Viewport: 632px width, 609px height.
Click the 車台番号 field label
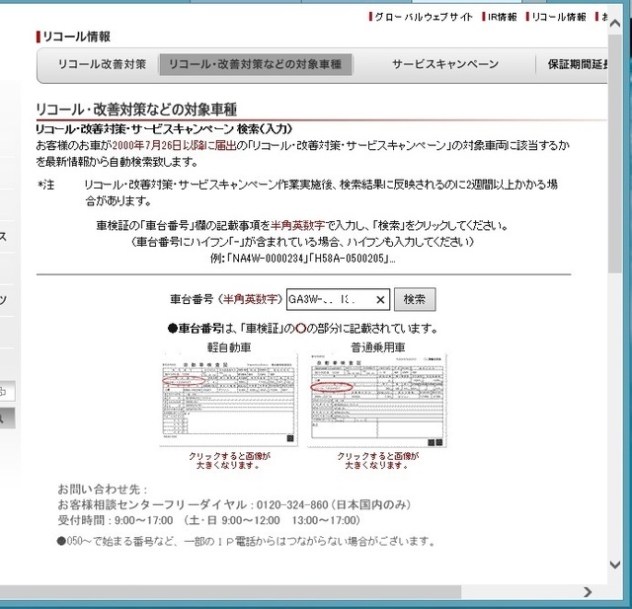(226, 299)
